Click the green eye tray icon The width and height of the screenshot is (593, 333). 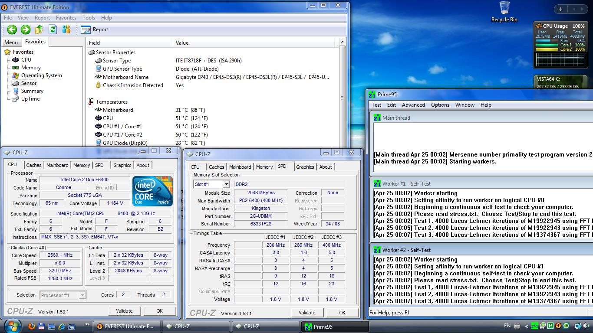point(566,326)
